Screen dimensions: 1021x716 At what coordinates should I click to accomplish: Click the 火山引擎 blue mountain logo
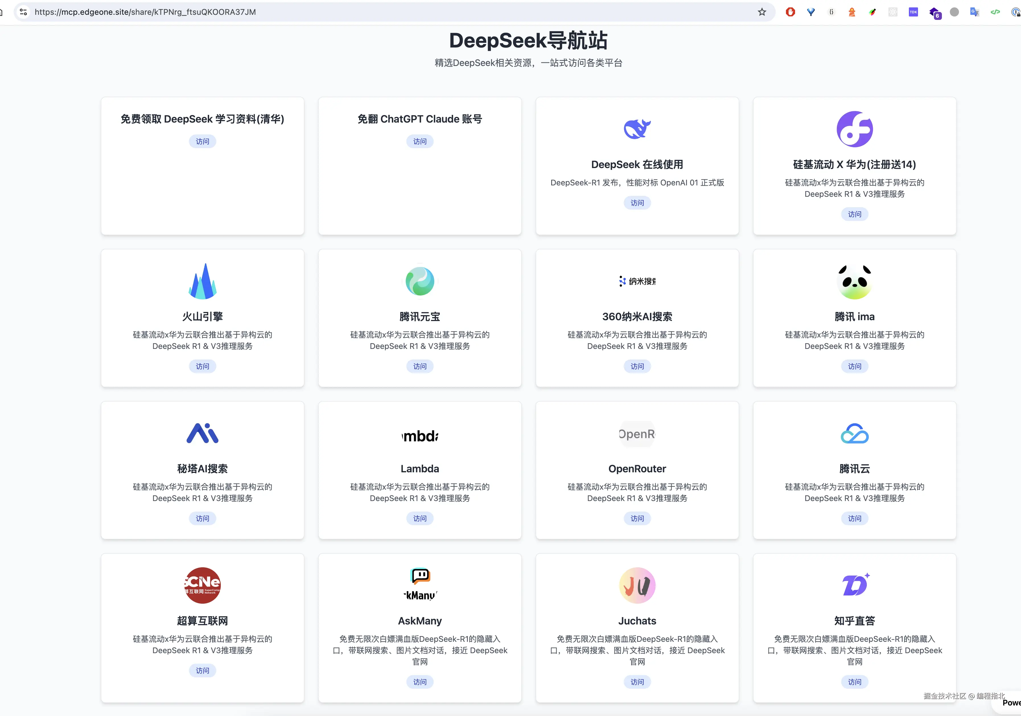click(x=202, y=281)
